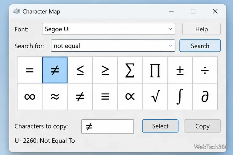Screen dimensions: 233x155
Task: Select the equals sign character cell
Action: (30, 70)
